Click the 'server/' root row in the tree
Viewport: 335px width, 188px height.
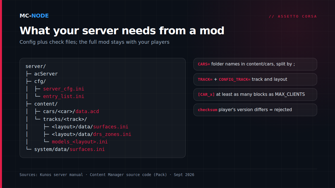point(35,66)
